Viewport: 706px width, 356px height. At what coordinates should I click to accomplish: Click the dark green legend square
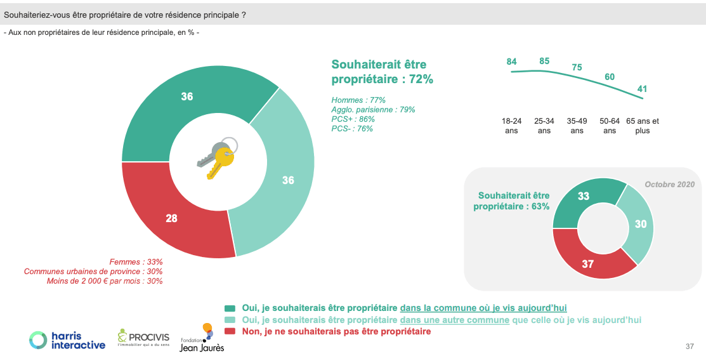tap(230, 308)
